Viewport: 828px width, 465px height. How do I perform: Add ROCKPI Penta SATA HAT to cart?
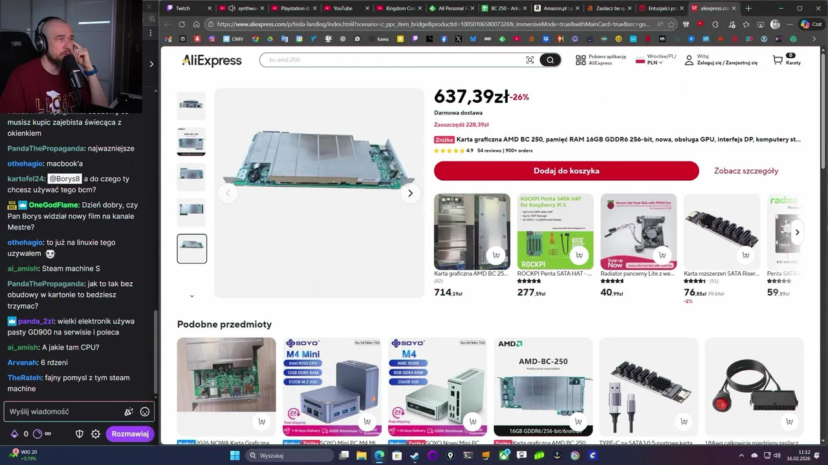click(x=579, y=255)
